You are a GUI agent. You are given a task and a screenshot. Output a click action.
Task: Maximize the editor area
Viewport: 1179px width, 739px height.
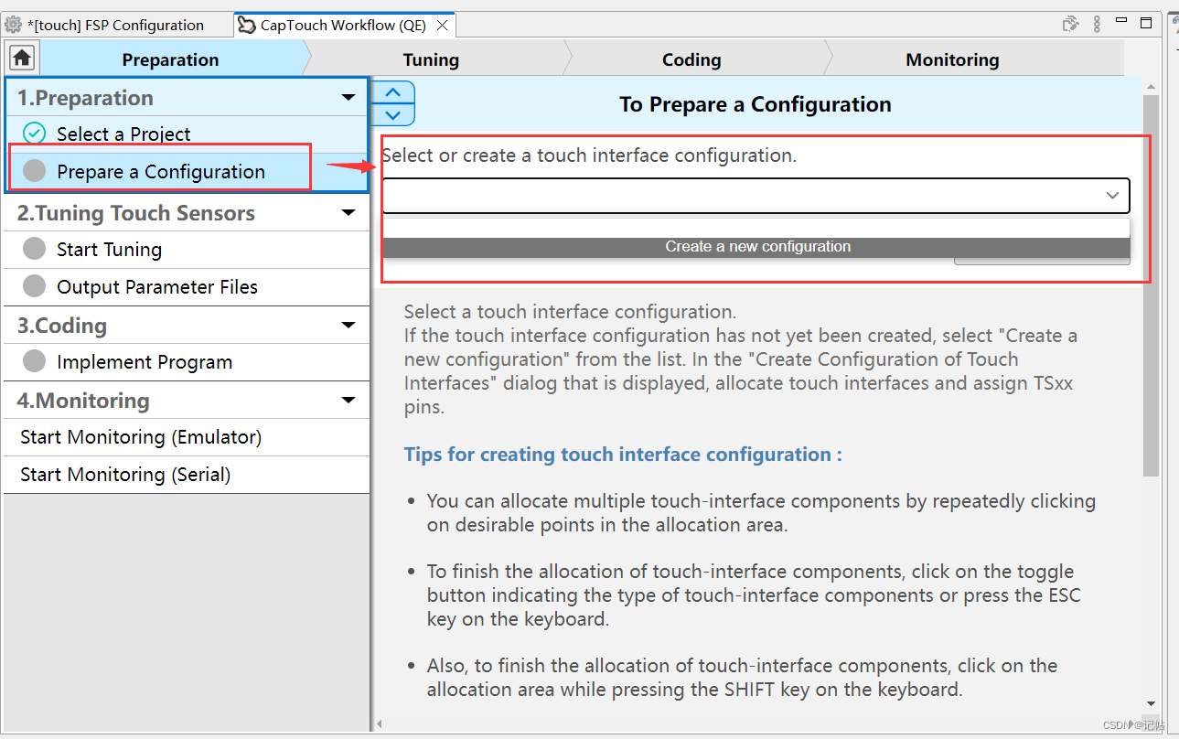coord(1146,23)
